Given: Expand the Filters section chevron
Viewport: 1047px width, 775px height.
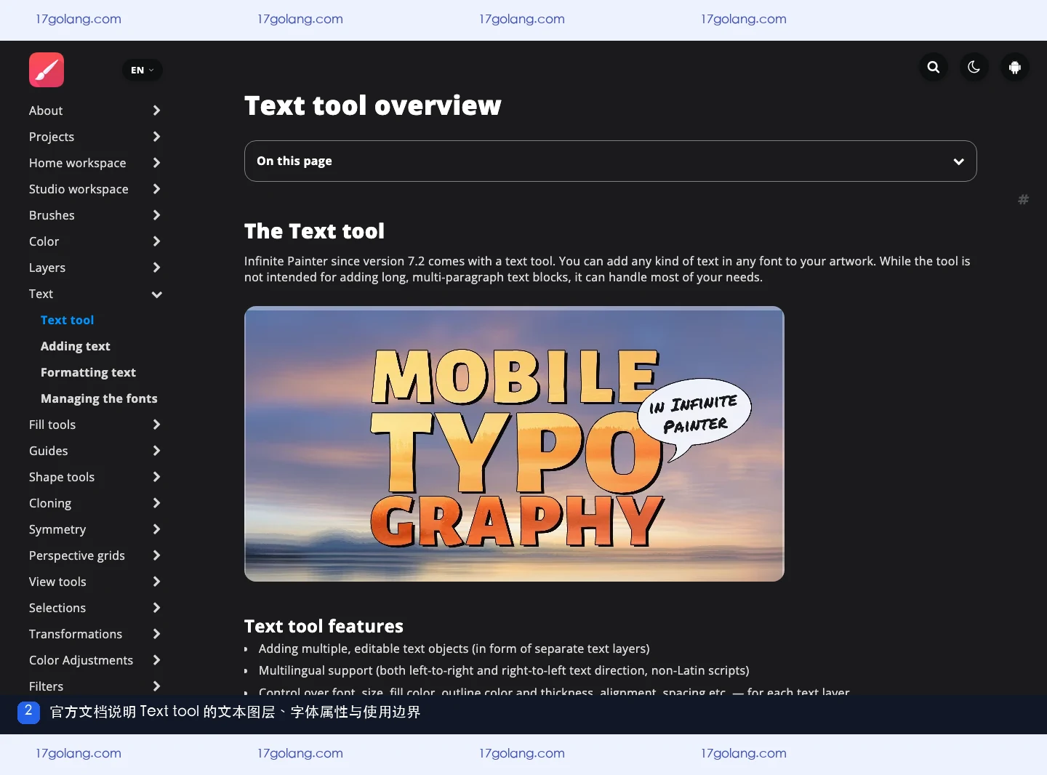Looking at the screenshot, I should pos(156,686).
